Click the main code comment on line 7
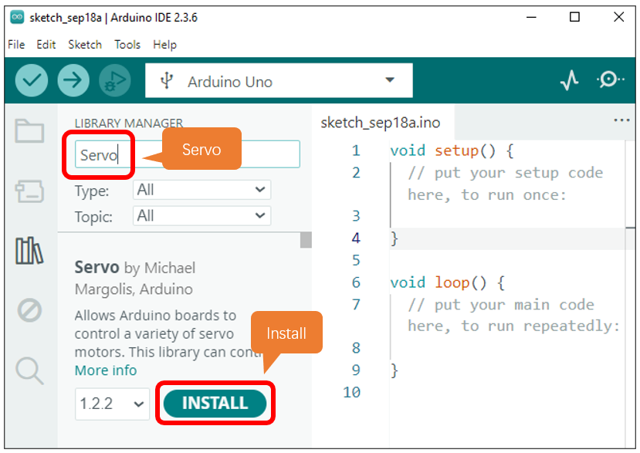The image size is (640, 453). click(513, 316)
